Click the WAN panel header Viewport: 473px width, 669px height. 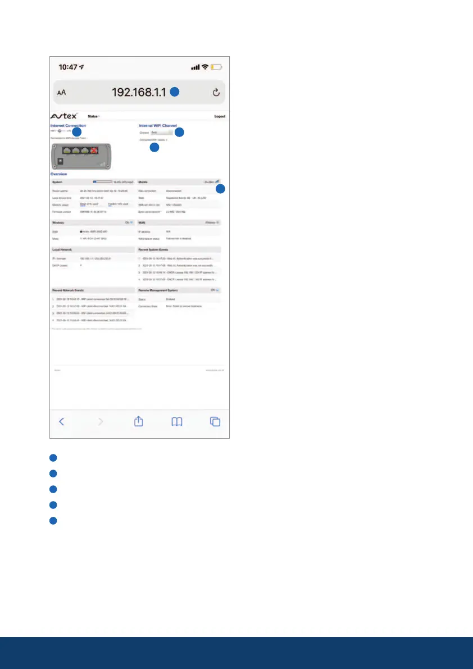(179, 222)
